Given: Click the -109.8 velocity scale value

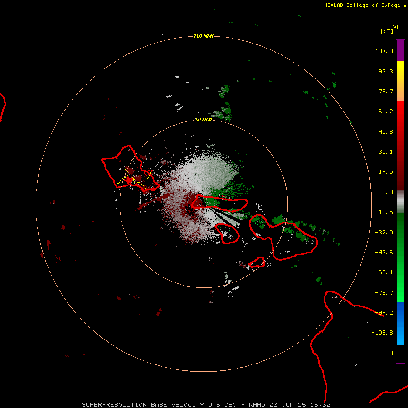Looking at the screenshot, I should coord(382,333).
